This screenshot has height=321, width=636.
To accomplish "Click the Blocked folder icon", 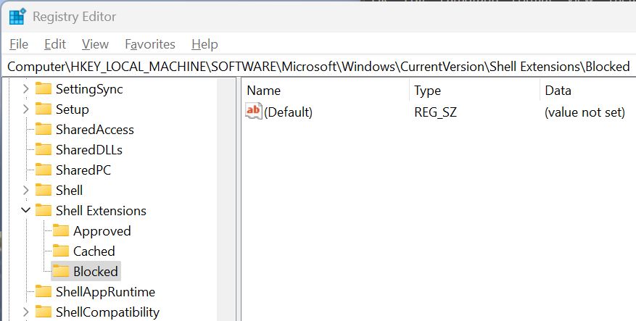I will (x=61, y=271).
